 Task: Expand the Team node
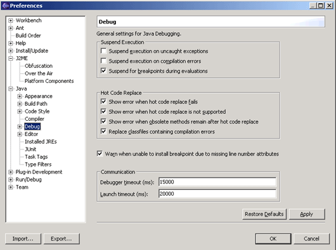[11, 187]
